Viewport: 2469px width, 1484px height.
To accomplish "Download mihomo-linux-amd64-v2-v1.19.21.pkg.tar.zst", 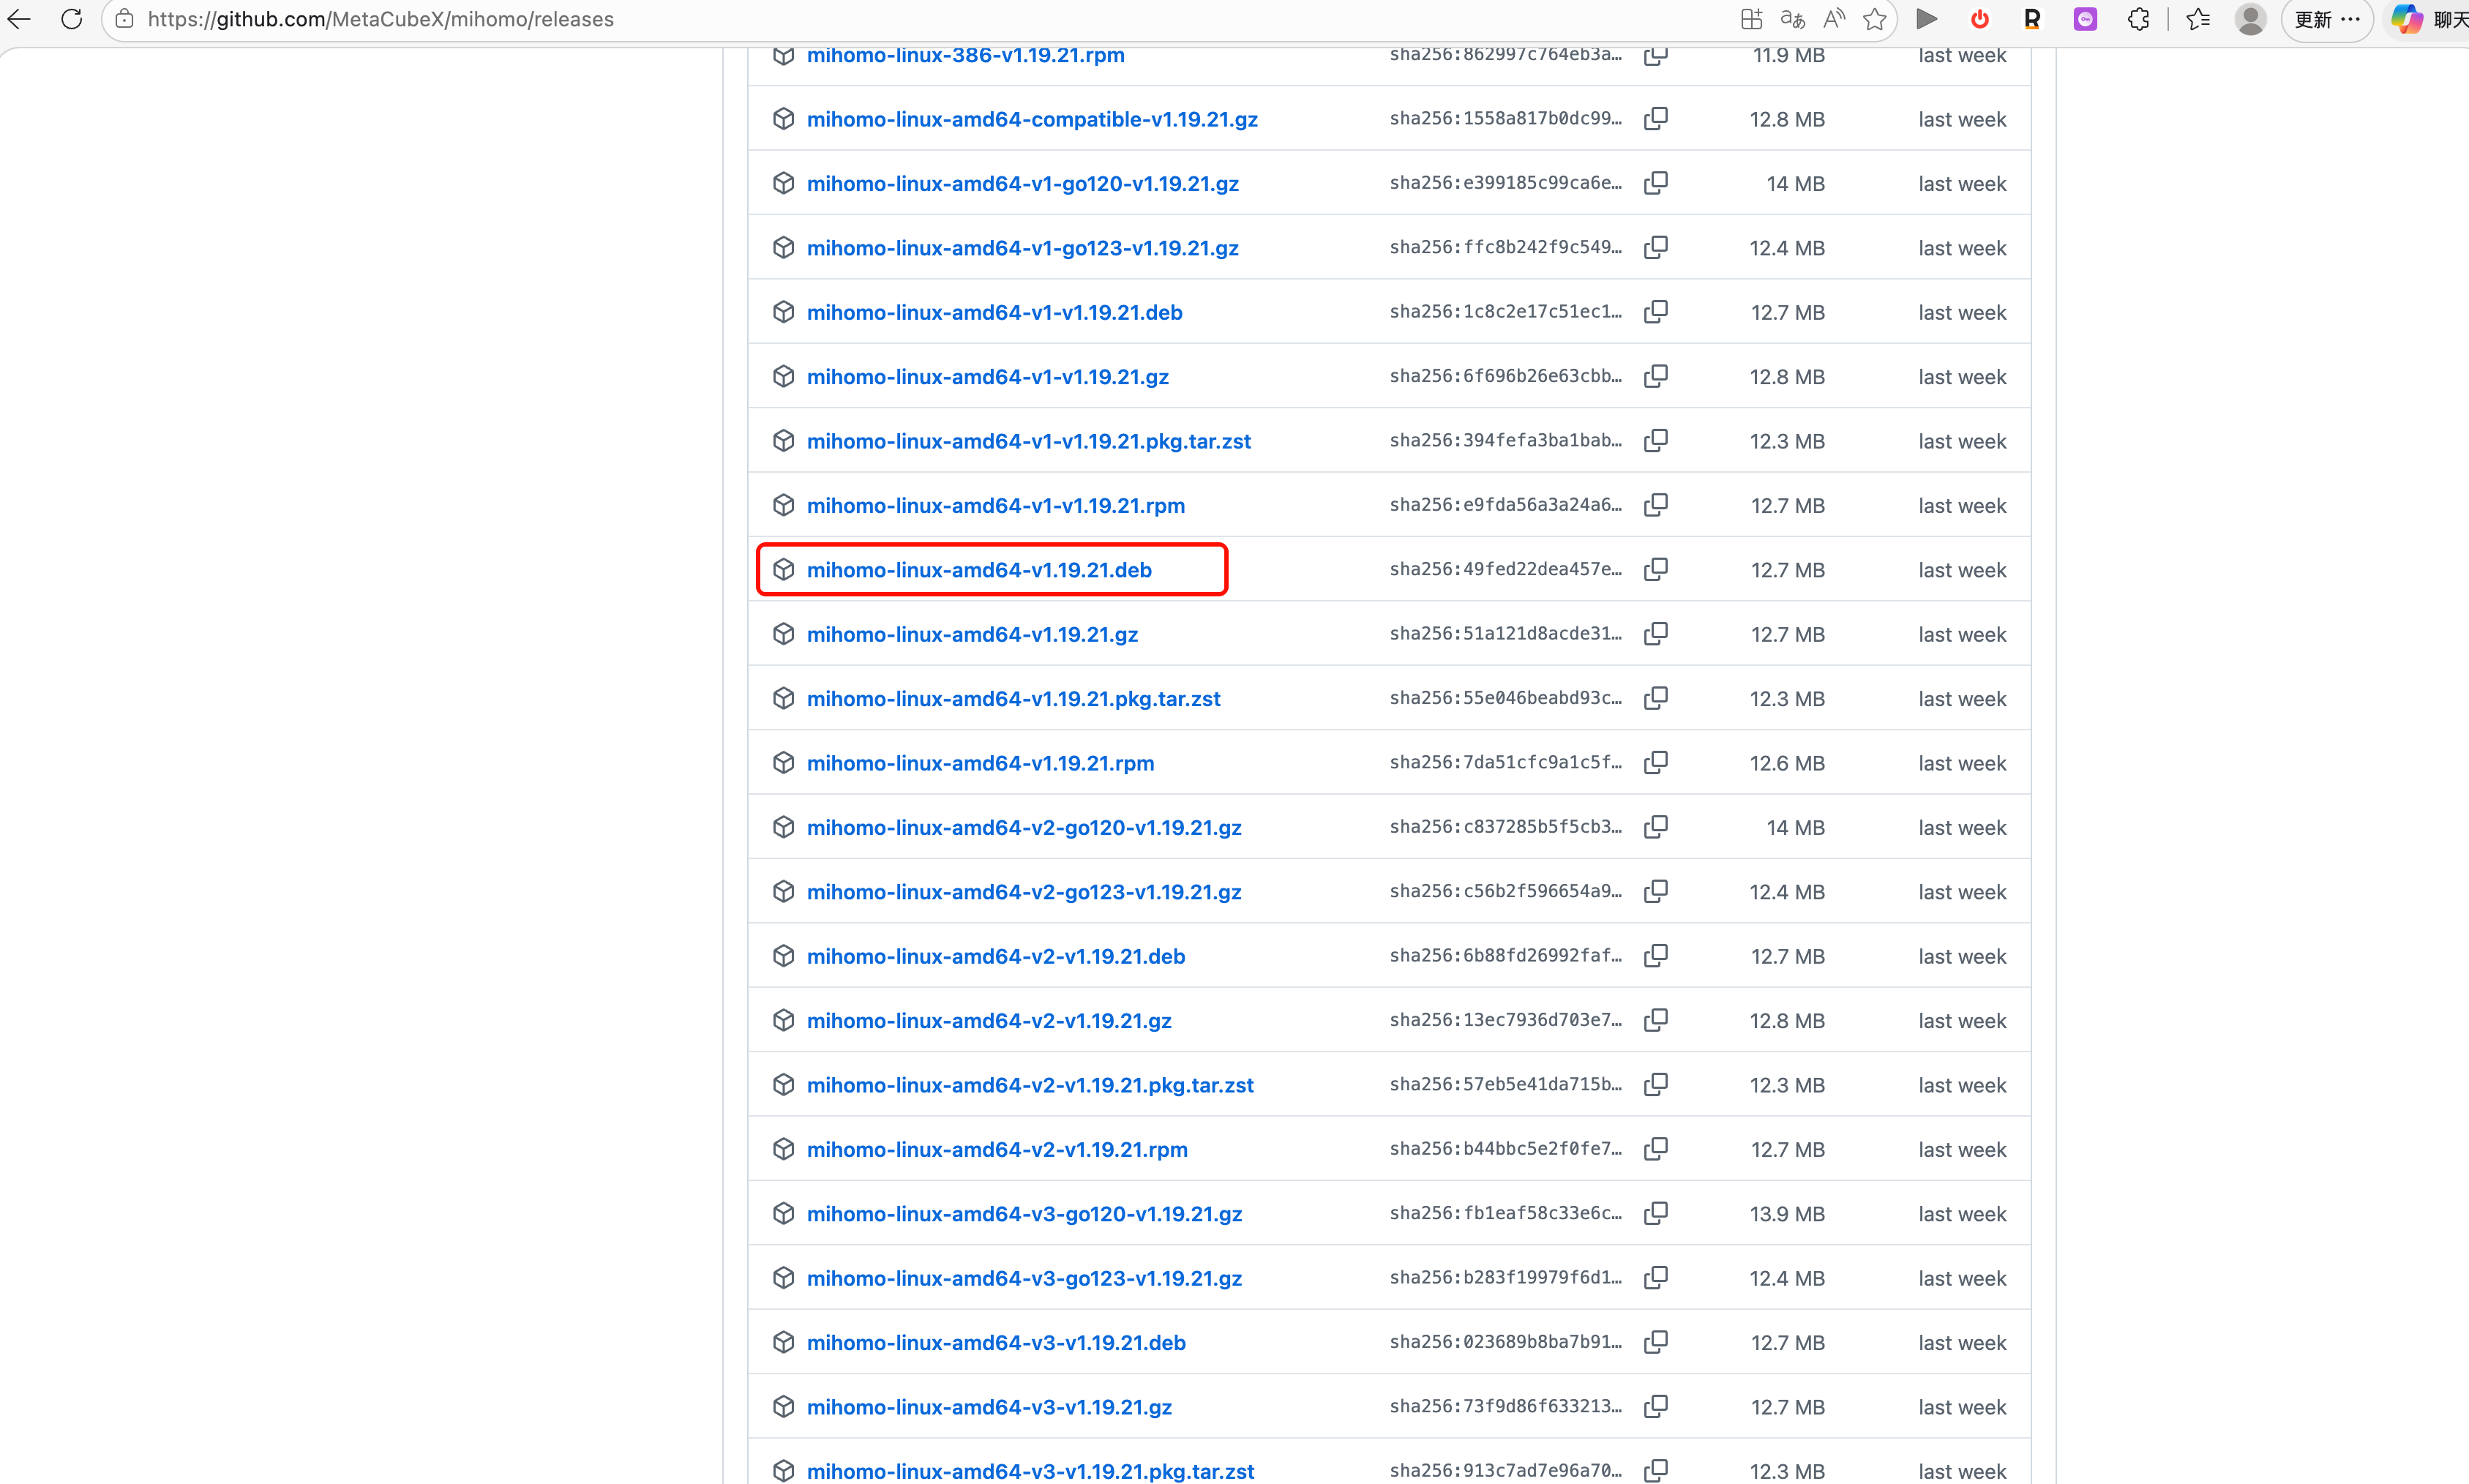I will tap(1029, 1085).
